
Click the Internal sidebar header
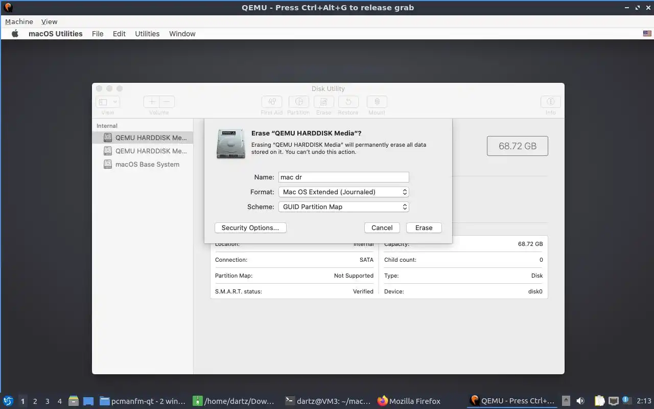pyautogui.click(x=107, y=126)
